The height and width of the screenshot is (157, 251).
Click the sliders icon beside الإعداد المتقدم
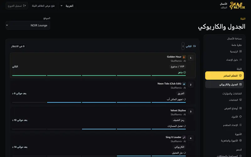(240, 125)
